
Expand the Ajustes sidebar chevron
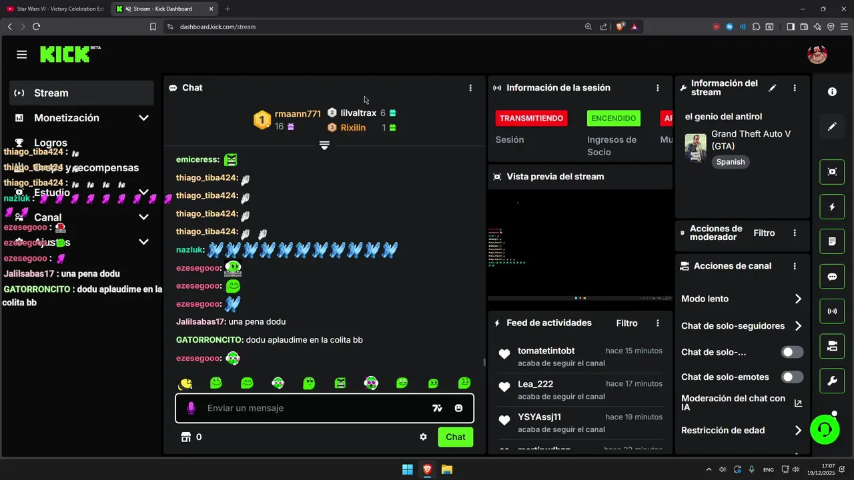point(143,242)
